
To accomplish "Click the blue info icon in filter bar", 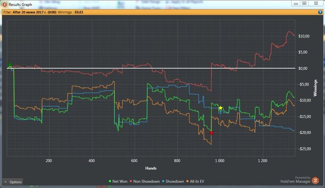I will tap(320, 12).
